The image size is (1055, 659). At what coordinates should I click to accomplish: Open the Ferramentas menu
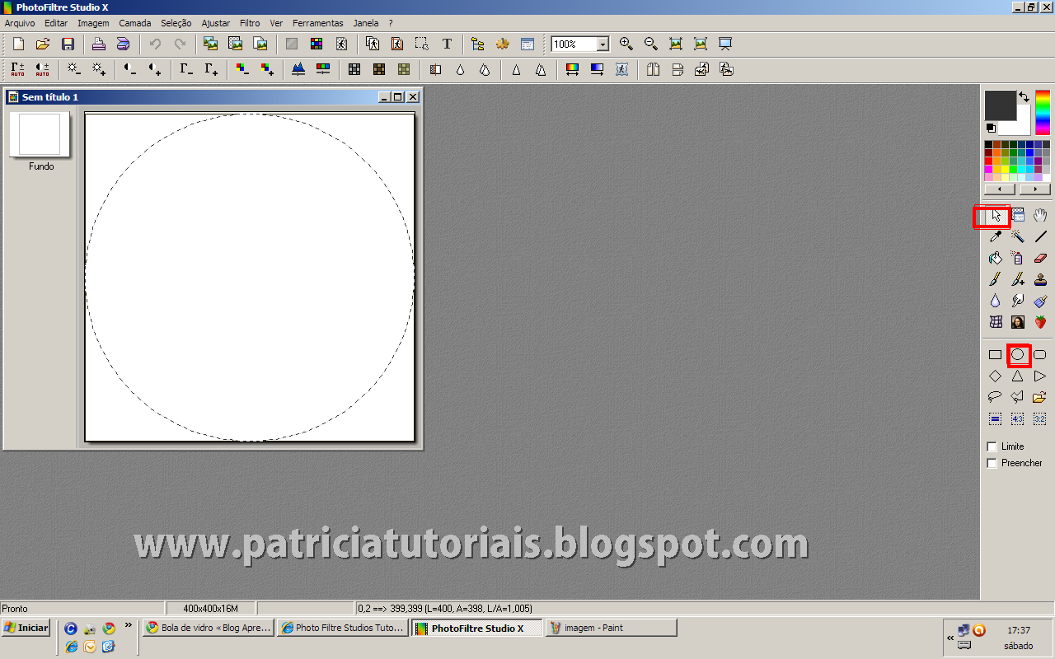click(318, 23)
